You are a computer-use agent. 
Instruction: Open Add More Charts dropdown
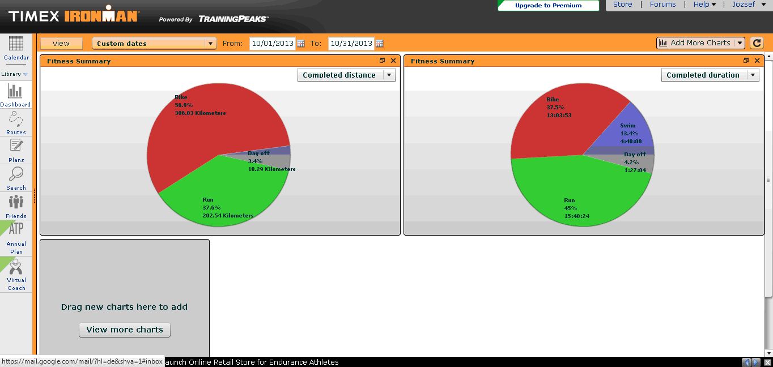pos(700,43)
